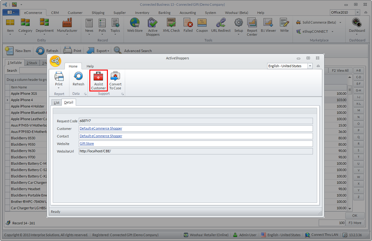Click the A-B alphabet filter button
This screenshot has height=241, width=372.
coord(358,71)
